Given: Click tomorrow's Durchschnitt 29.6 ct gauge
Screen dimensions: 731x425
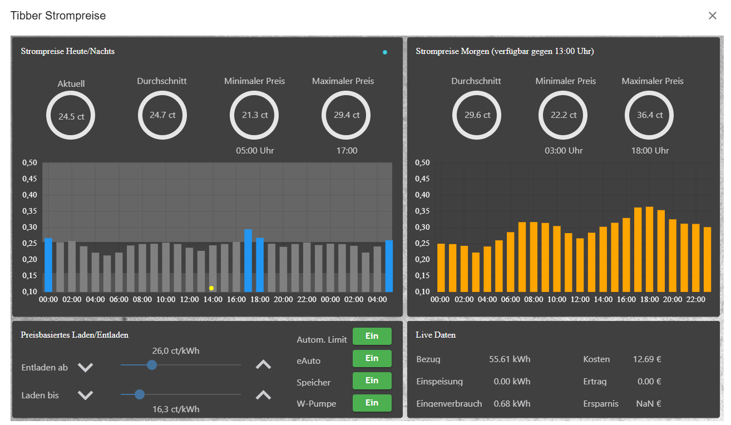Looking at the screenshot, I should pos(477,115).
